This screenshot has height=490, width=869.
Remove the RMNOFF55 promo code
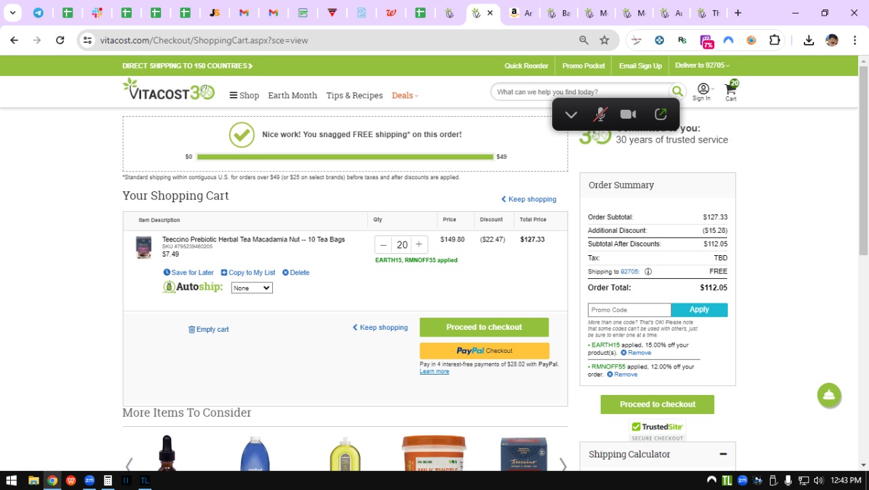click(622, 375)
